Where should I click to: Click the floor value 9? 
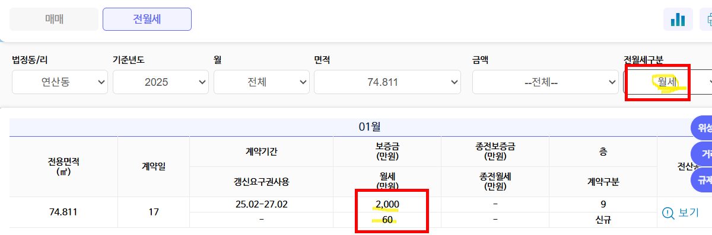pyautogui.click(x=603, y=204)
